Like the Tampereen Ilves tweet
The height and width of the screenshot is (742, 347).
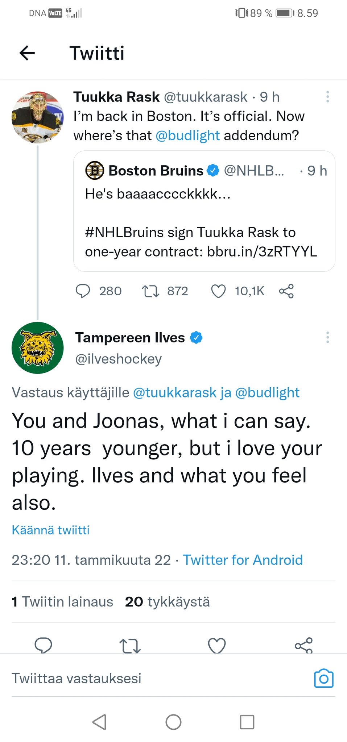coord(217,646)
